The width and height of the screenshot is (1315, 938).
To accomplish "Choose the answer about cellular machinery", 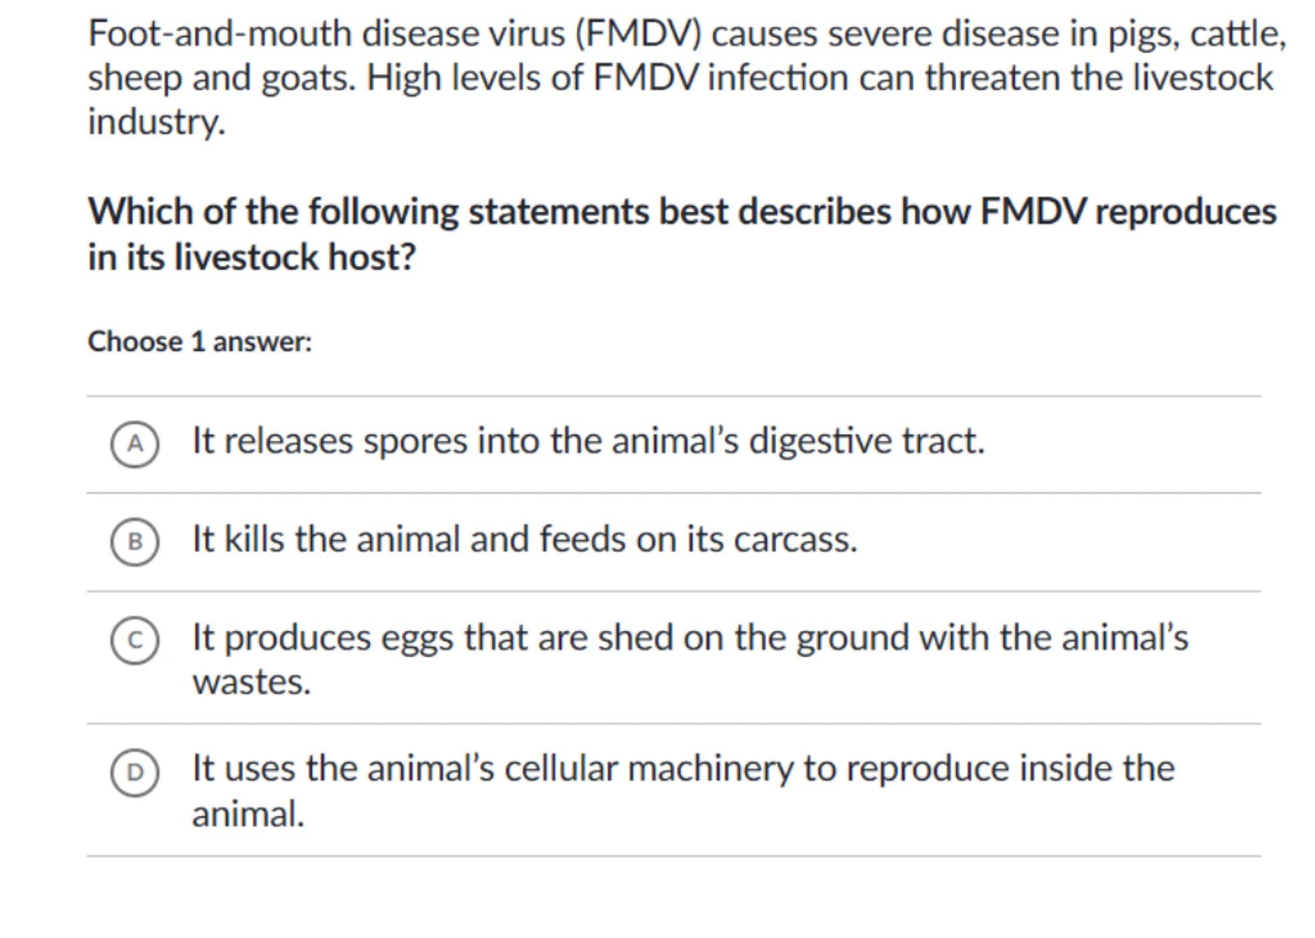I will 683,769.
